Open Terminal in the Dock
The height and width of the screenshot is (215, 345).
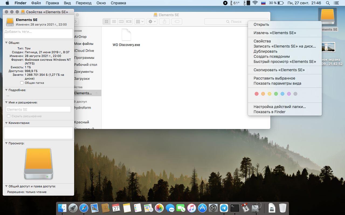235,208
